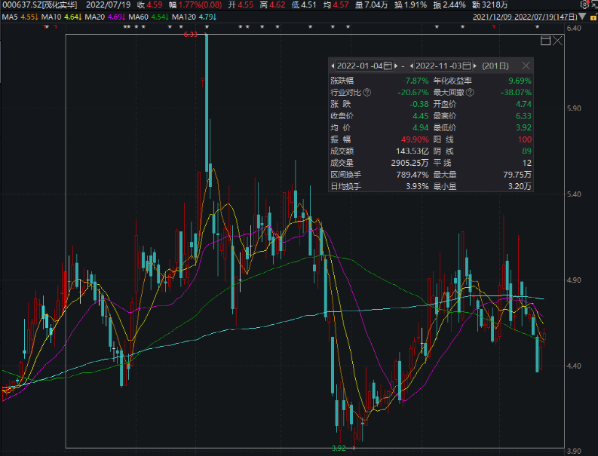Step start date forward one day

point(397,66)
